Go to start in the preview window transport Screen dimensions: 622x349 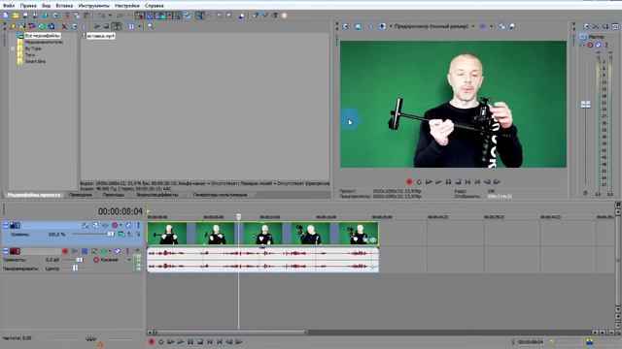pos(467,181)
